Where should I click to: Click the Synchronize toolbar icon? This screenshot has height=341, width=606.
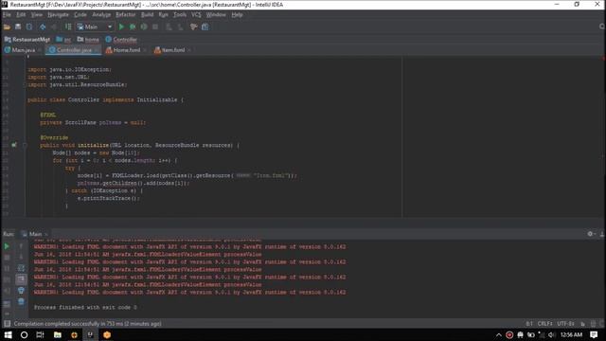(x=29, y=27)
